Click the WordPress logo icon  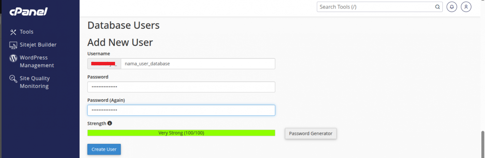pyautogui.click(x=13, y=58)
